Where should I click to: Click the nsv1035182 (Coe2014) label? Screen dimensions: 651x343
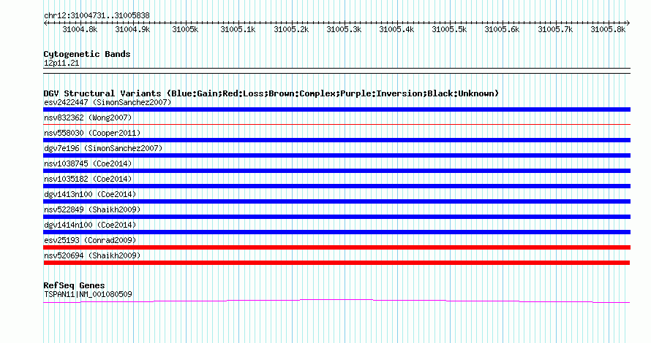point(88,179)
